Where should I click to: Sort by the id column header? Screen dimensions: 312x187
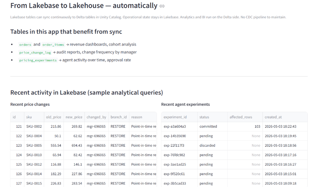[x=17, y=117]
